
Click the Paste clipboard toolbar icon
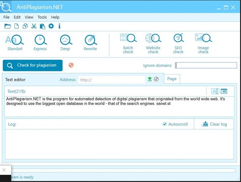[42, 26]
